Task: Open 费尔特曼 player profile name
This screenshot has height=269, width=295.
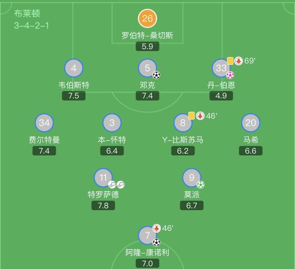Action: (44, 140)
